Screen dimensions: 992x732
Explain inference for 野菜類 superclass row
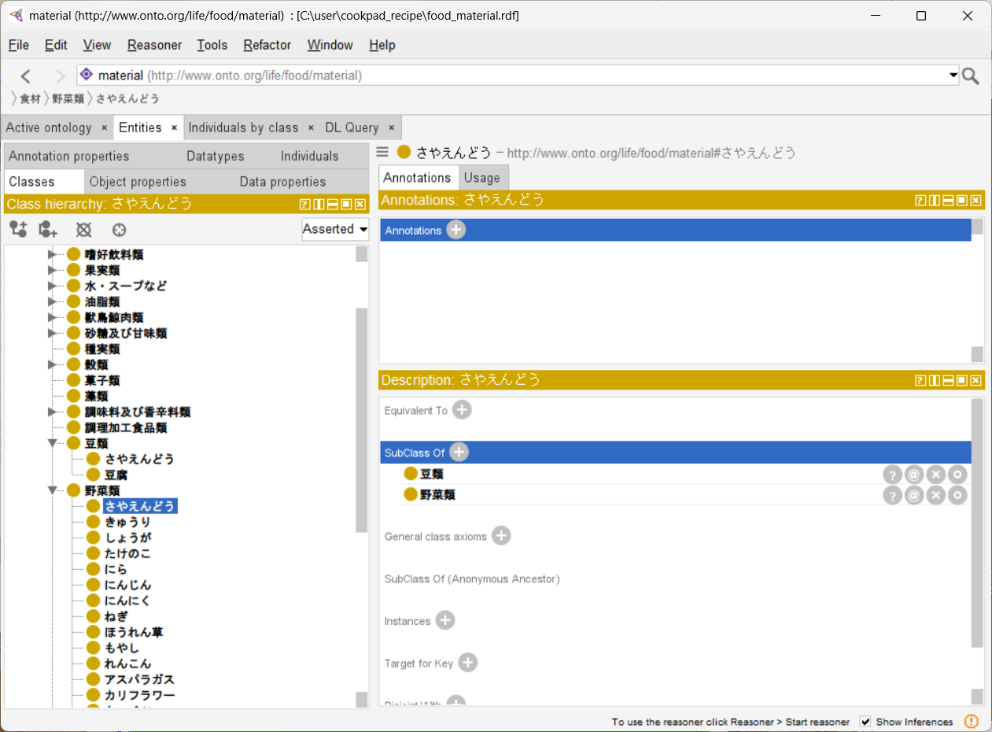click(892, 495)
